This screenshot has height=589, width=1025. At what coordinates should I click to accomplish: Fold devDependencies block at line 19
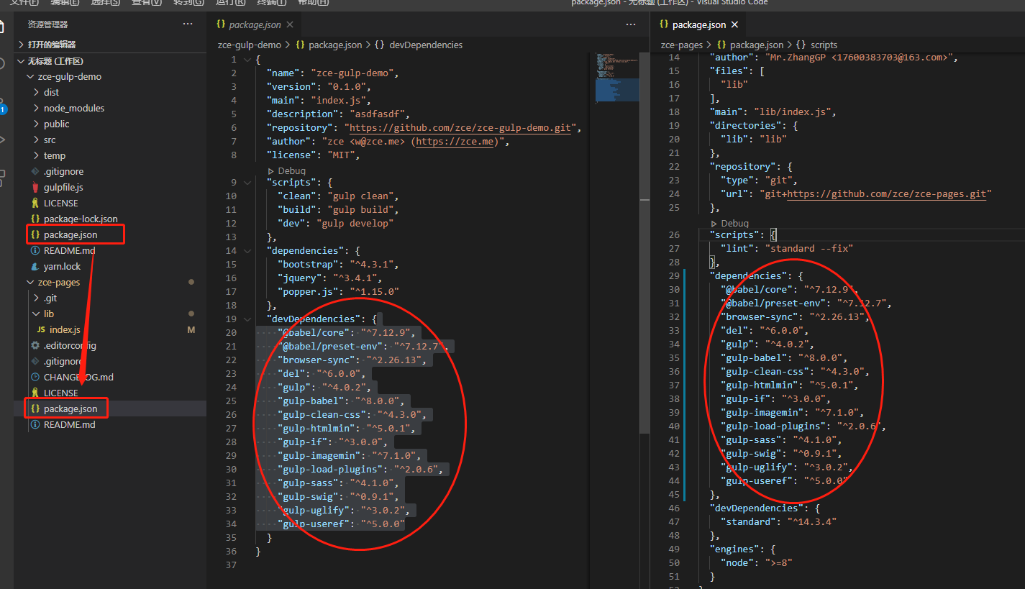[x=249, y=319]
